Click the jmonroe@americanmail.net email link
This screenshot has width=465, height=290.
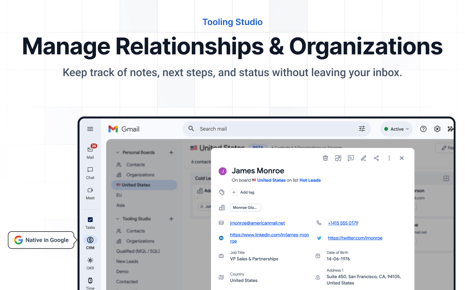258,223
